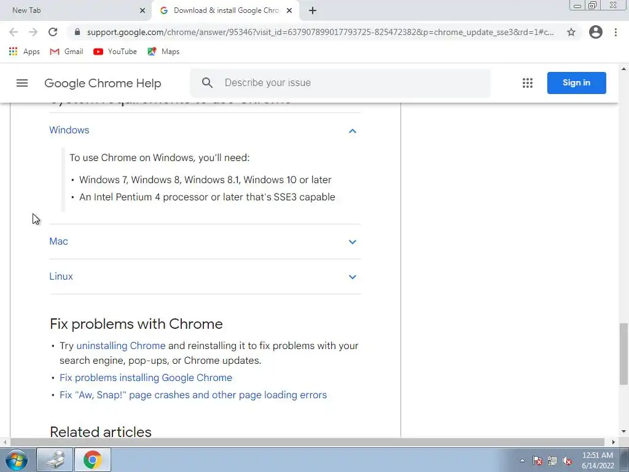
Task: Click the vertical page scrollbar thumb
Action: point(624,354)
